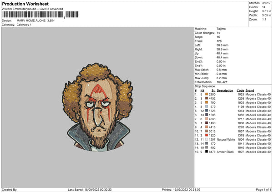
Task: Click design name "MARV HOME ALONE 3,8IN"
Action: tap(35, 20)
